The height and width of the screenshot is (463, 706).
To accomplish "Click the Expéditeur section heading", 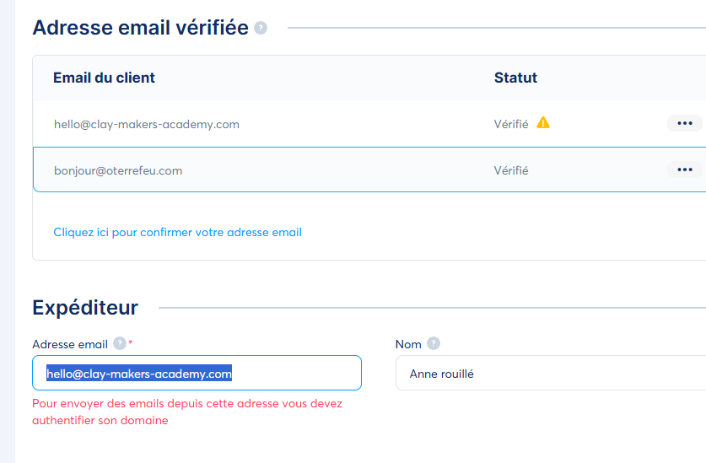I will pos(85,309).
